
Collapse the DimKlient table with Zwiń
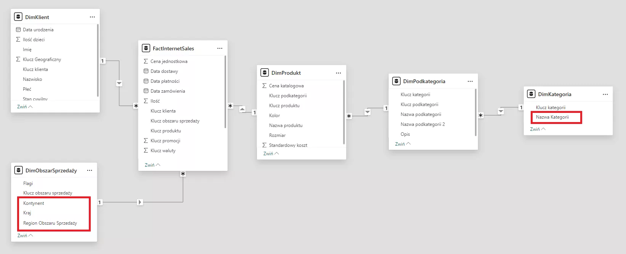[x=25, y=107]
